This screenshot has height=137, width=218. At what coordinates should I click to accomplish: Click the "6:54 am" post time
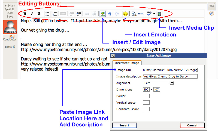coord(10,5)
